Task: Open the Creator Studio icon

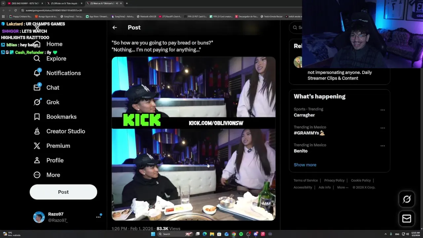Action: pyautogui.click(x=37, y=131)
